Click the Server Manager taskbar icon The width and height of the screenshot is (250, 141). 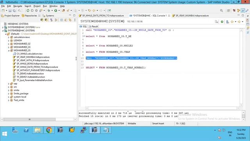point(15,130)
